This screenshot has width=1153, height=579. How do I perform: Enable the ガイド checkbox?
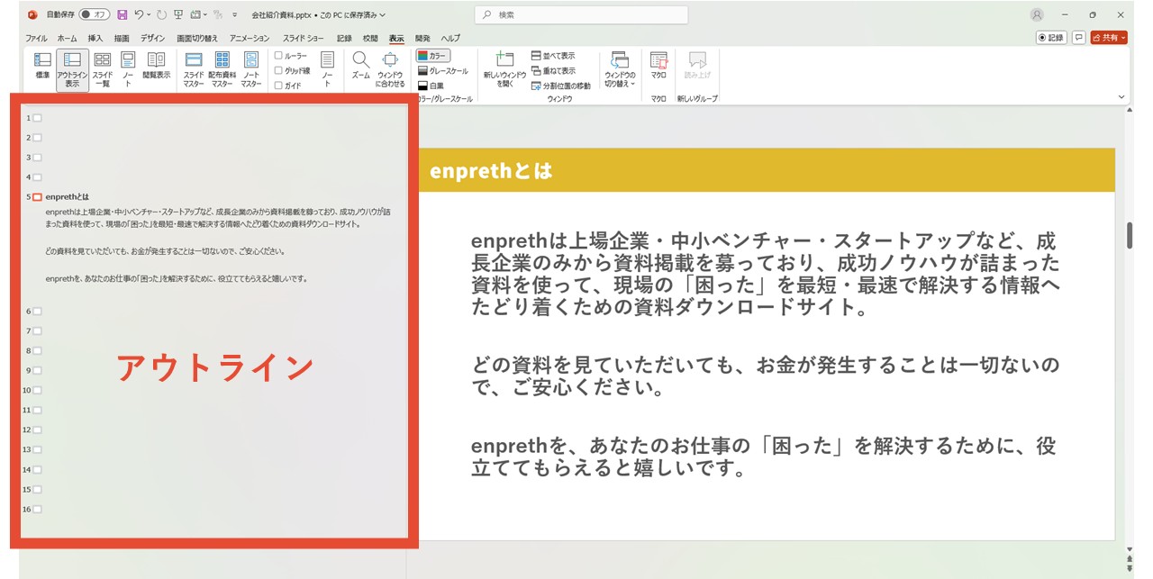(278, 86)
